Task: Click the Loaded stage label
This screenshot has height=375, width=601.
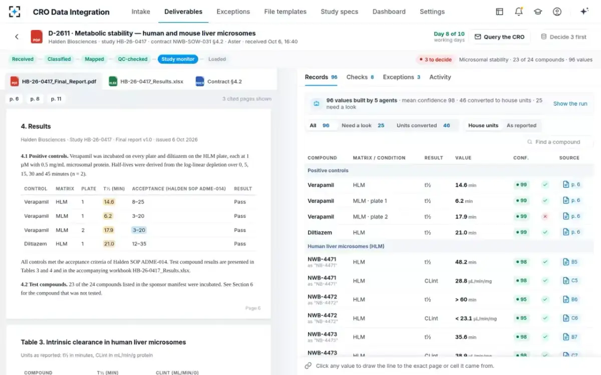Action: [217, 59]
